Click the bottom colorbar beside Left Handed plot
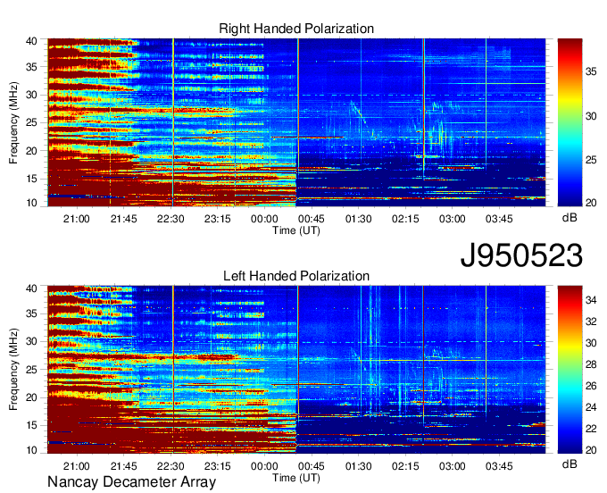 (570, 370)
